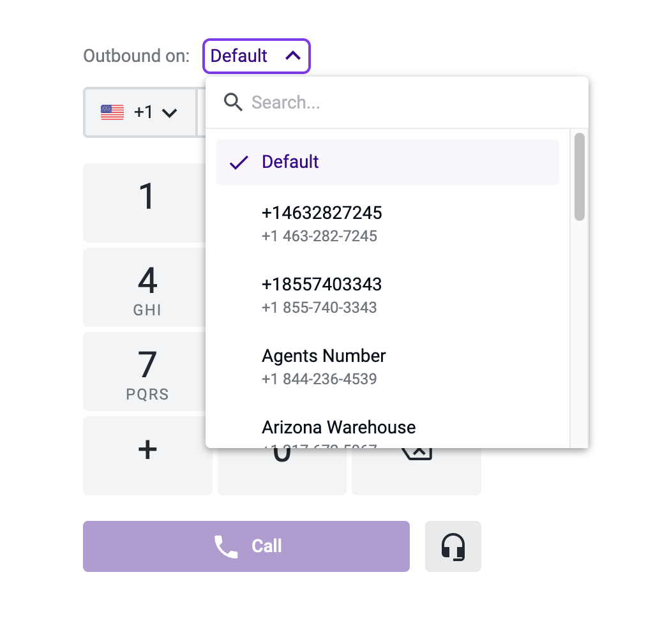Open audio settings via headset icon
The image size is (646, 623).
[453, 546]
